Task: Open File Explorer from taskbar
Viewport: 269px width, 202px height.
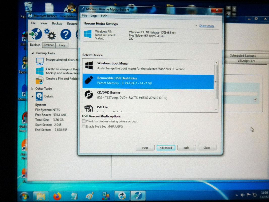Action: click(x=41, y=196)
